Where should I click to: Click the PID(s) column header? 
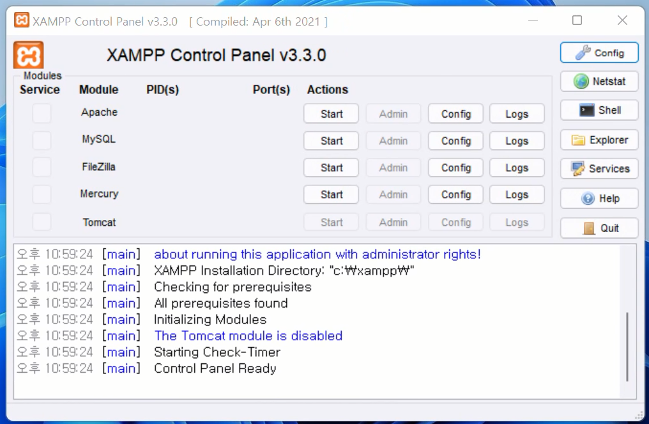pos(162,90)
